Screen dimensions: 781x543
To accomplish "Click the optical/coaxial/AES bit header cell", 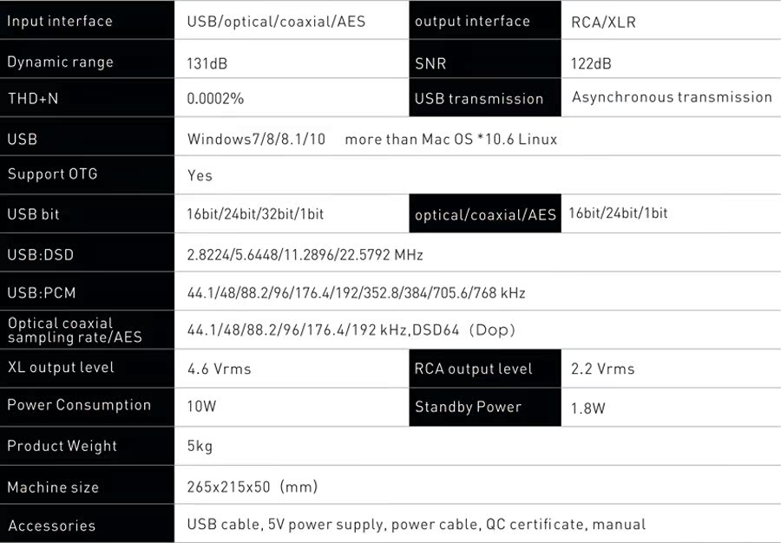I will pyautogui.click(x=485, y=215).
